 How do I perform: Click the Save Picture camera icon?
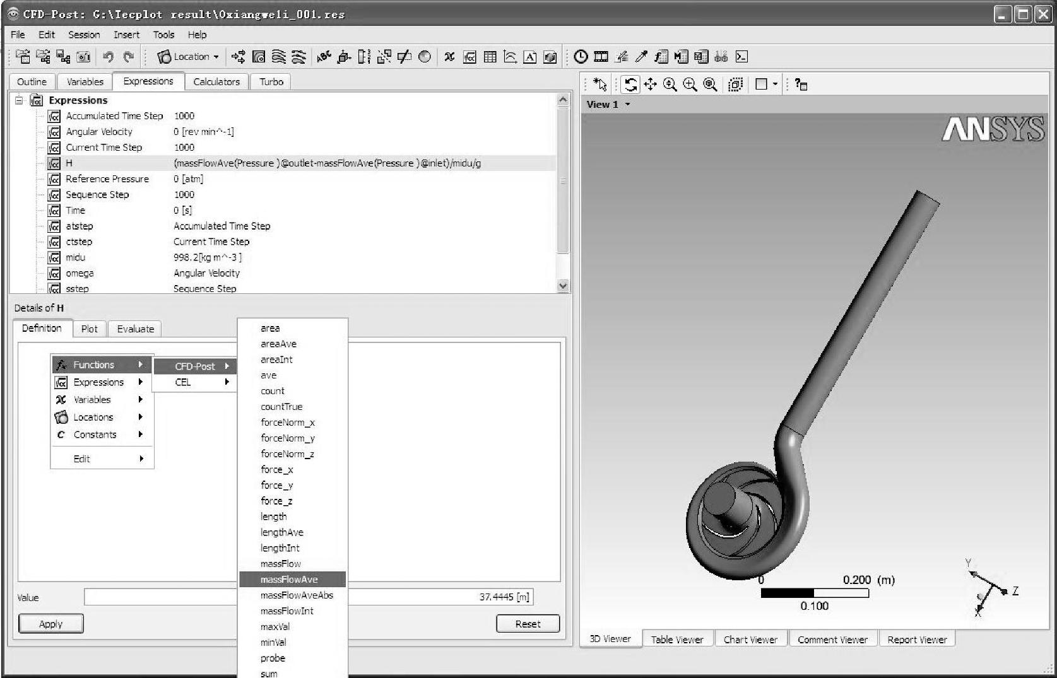[83, 57]
